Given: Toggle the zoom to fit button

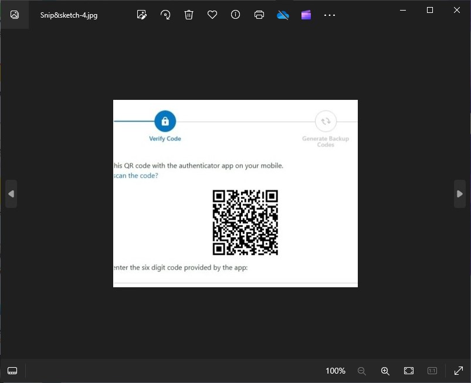Looking at the screenshot, I should 409,371.
